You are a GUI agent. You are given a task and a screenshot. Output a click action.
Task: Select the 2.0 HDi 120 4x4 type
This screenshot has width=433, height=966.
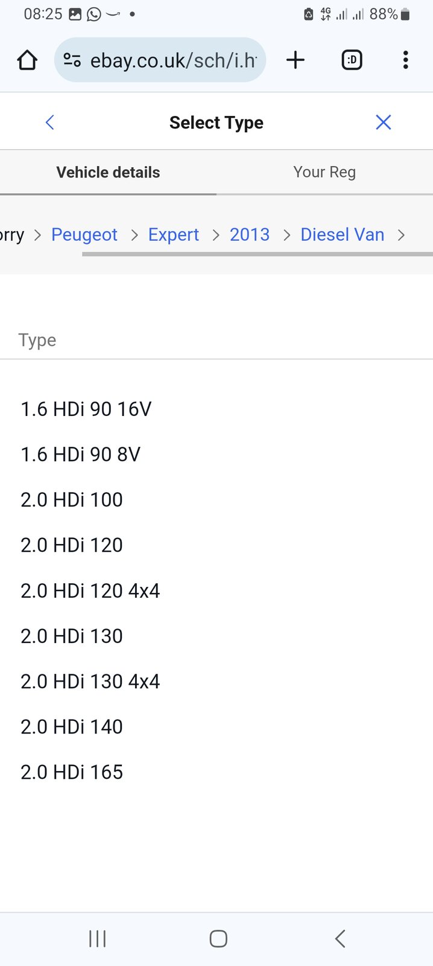(90, 590)
